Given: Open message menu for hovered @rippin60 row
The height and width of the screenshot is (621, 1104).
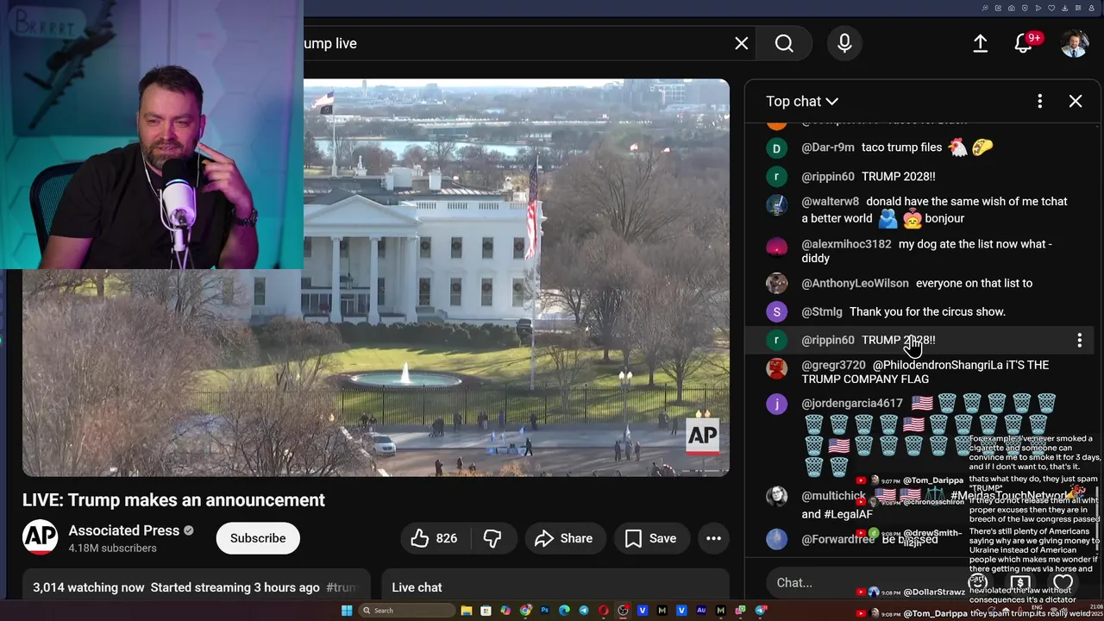Looking at the screenshot, I should coord(1079,341).
